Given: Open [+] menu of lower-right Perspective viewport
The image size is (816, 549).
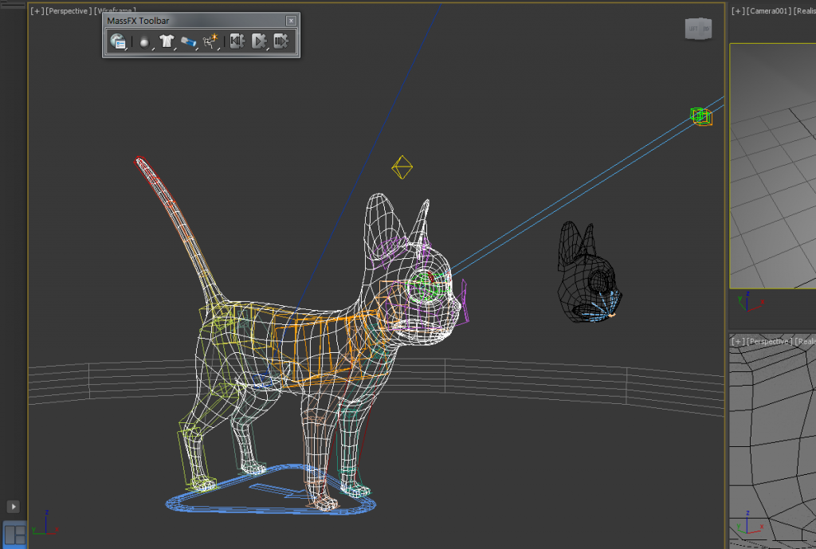Looking at the screenshot, I should coord(738,341).
